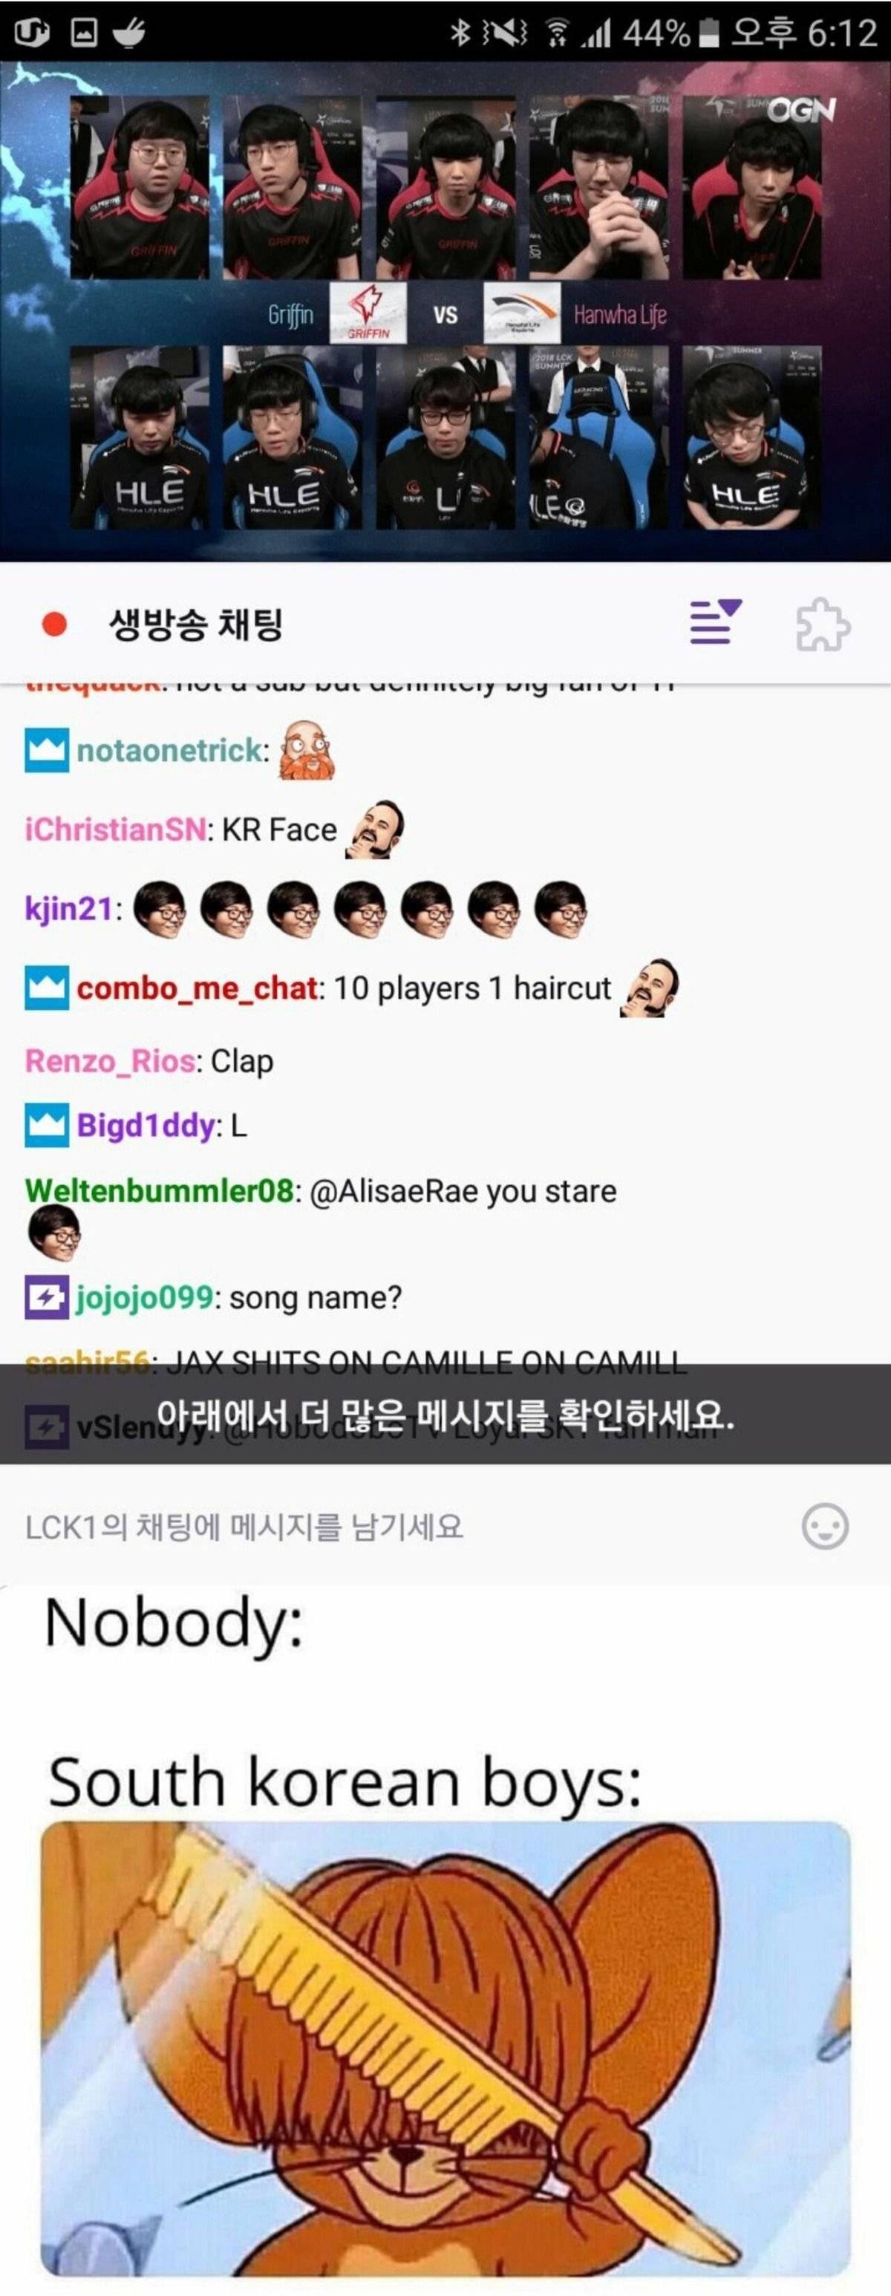Tap the Griffin team logo

[368, 314]
